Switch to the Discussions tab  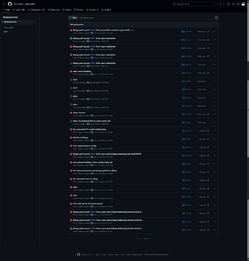[54, 10]
